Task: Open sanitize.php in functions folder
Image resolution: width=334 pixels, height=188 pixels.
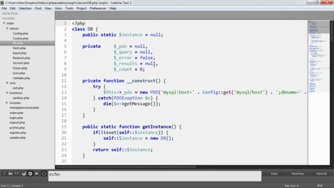Action: pyautogui.click(x=21, y=98)
